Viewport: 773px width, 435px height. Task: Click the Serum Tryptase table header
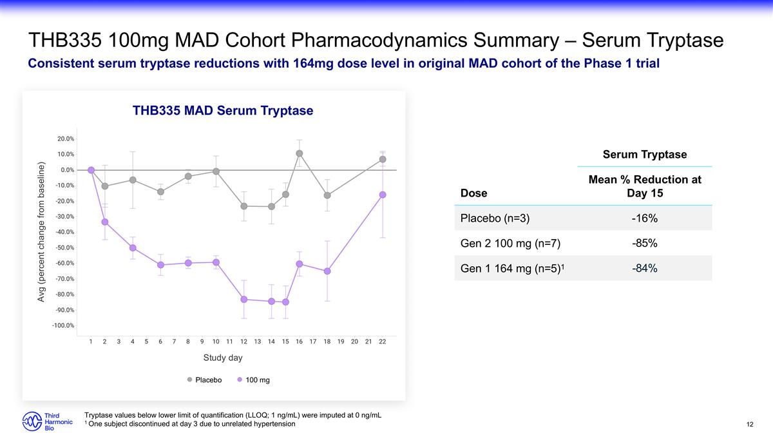pyautogui.click(x=644, y=155)
